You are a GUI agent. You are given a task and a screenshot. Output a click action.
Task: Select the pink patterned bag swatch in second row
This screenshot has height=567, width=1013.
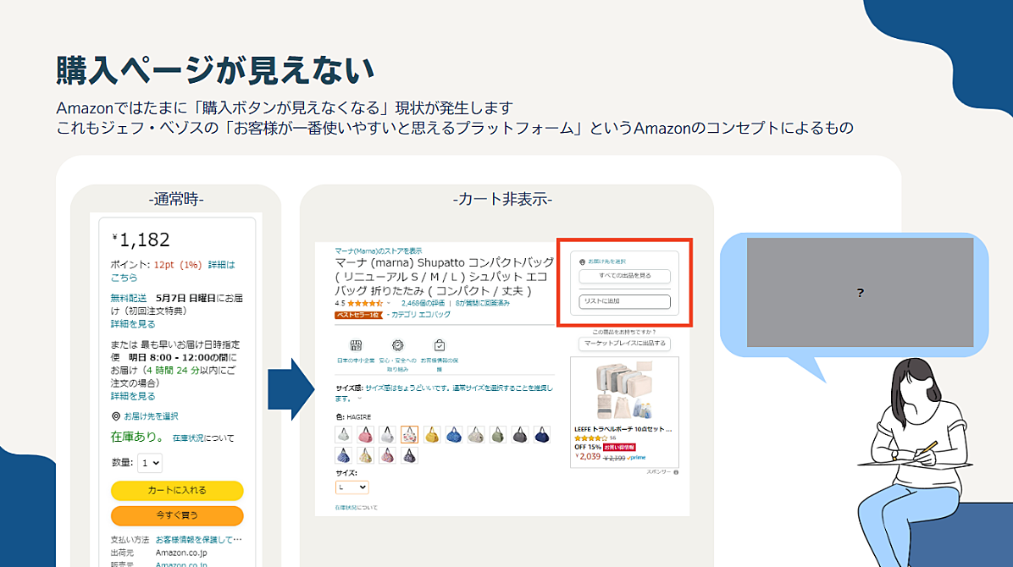pyautogui.click(x=388, y=456)
